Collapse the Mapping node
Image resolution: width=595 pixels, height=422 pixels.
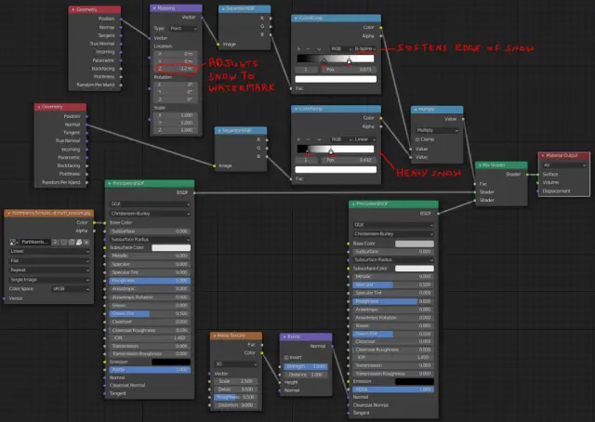[x=154, y=8]
